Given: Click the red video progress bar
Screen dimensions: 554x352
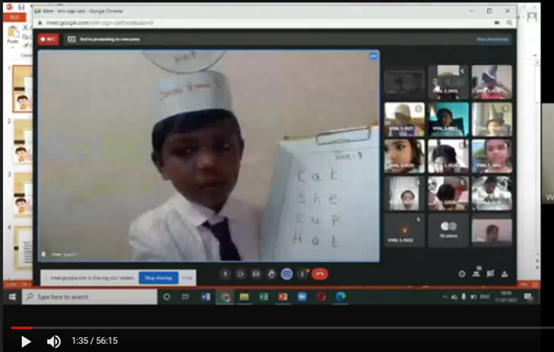Looking at the screenshot, I should [x=21, y=328].
